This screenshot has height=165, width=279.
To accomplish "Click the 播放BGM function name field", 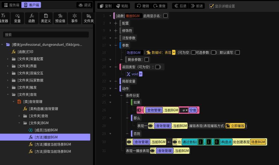I will [134, 16].
